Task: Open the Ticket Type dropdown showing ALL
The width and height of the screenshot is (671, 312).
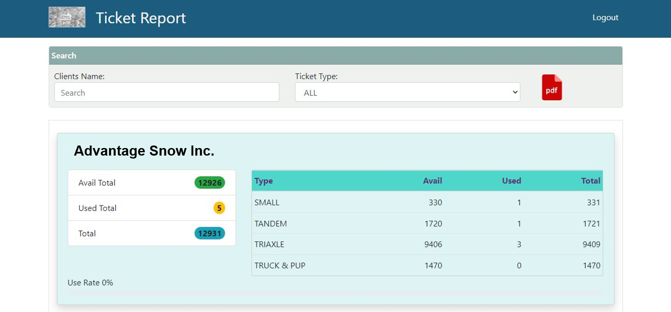Action: click(407, 92)
